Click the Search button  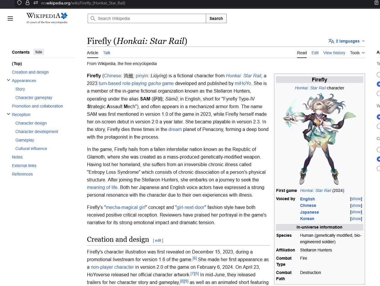216,18
